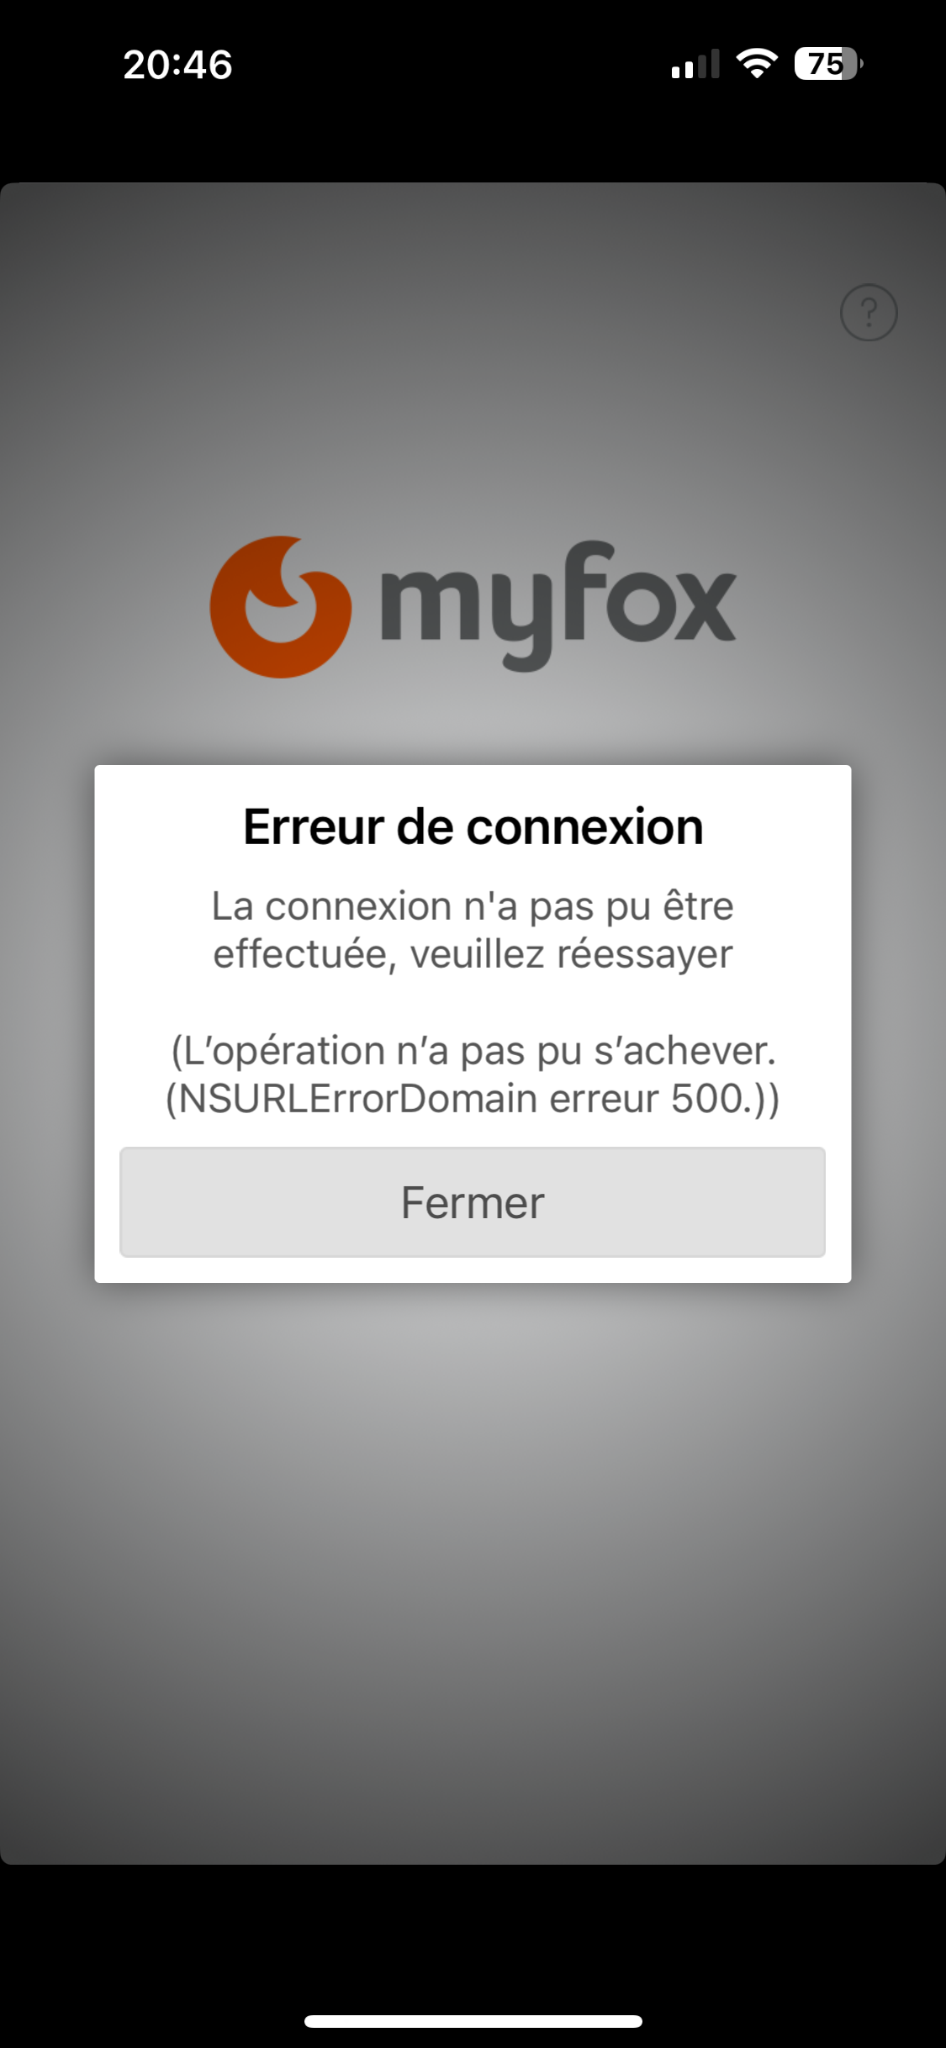Open the question mark help icon

[869, 313]
